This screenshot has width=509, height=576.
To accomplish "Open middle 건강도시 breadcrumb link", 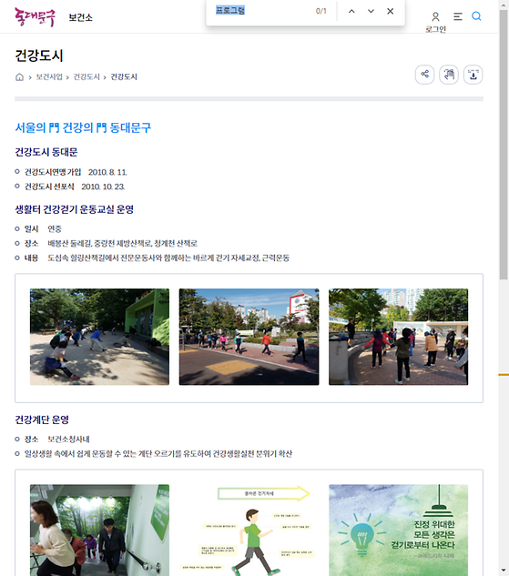I will [x=87, y=76].
